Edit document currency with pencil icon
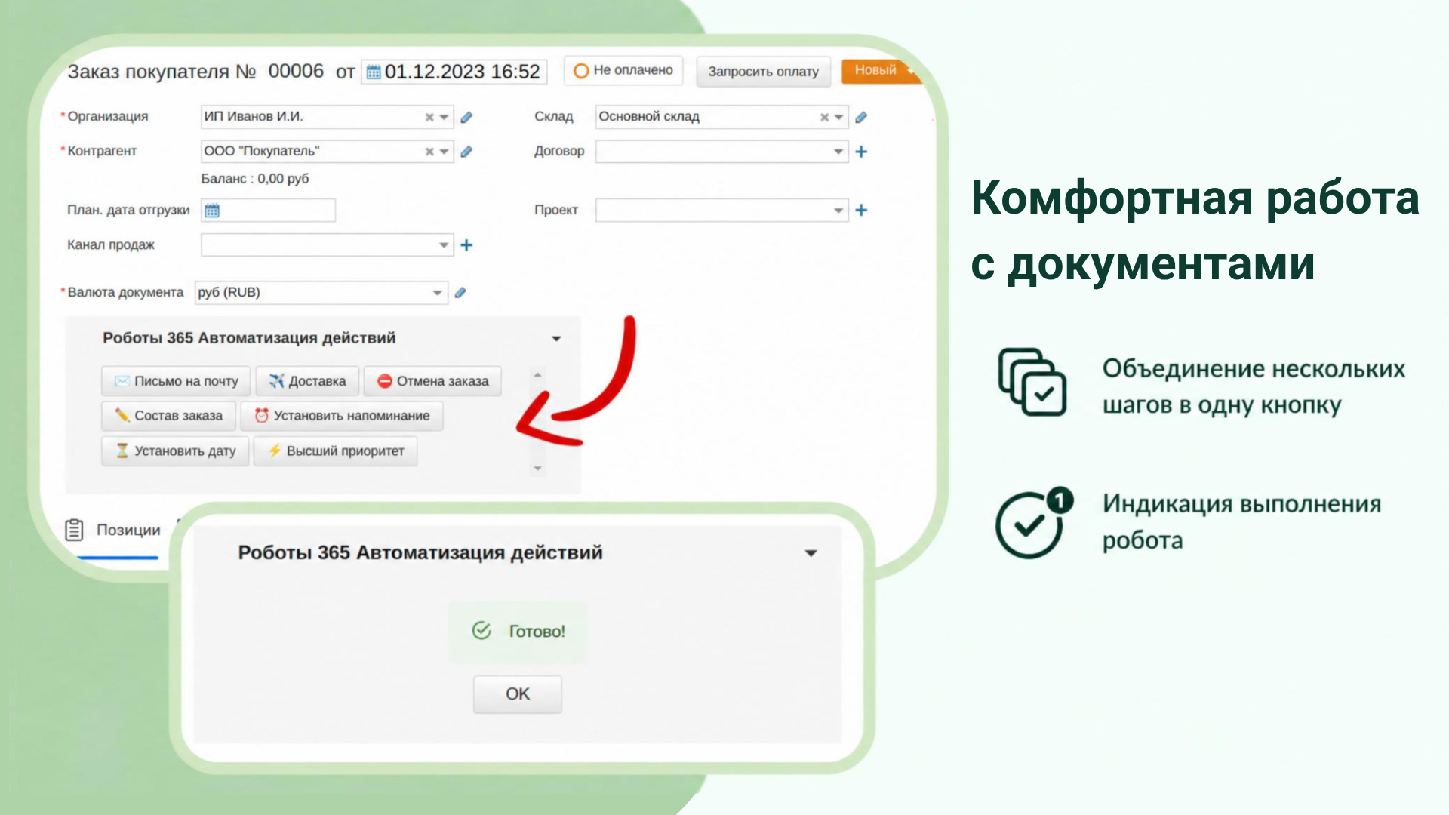The image size is (1449, 815). [x=460, y=293]
